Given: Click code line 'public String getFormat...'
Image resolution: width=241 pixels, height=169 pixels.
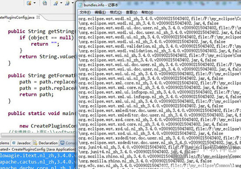Looking at the screenshot, I should 42,75.
